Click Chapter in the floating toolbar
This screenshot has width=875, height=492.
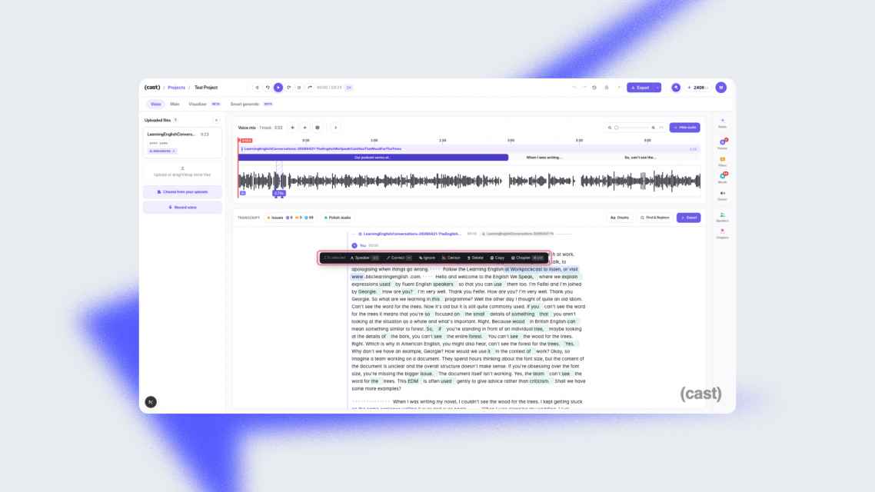527,258
